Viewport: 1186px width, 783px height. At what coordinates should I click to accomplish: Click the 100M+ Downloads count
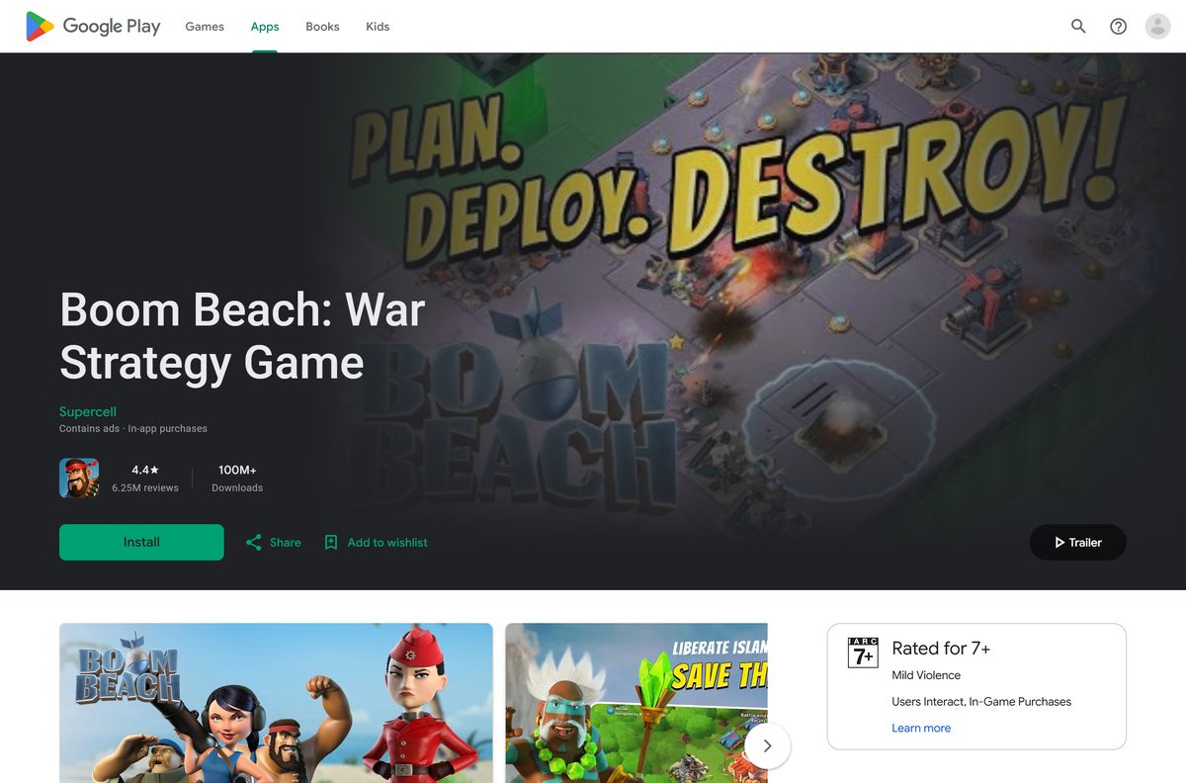(237, 478)
